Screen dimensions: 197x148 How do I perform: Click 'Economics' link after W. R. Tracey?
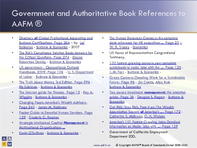[x=140, y=47]
